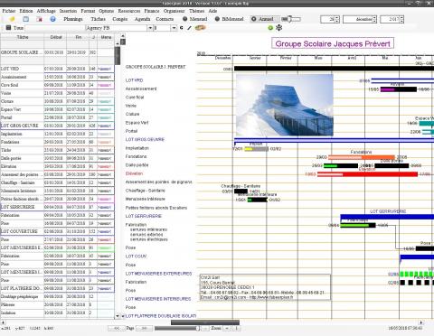Click the black square icon beside Tous
The width and height of the screenshot is (434, 336).
pos(8,28)
